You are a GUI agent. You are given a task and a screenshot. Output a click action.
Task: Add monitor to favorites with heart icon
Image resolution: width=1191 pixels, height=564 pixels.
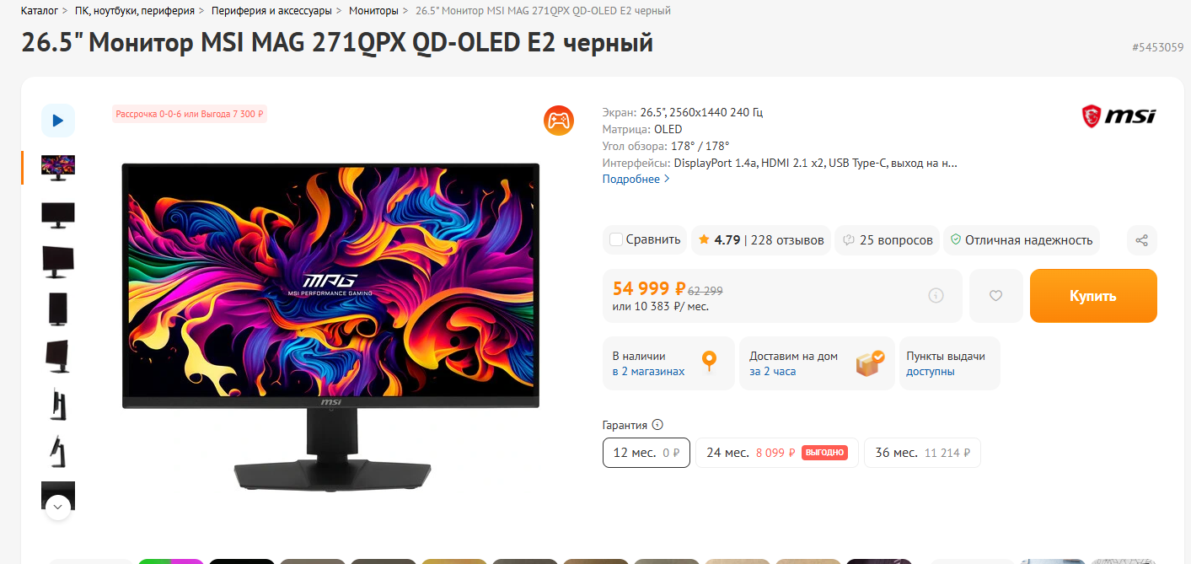(x=995, y=296)
